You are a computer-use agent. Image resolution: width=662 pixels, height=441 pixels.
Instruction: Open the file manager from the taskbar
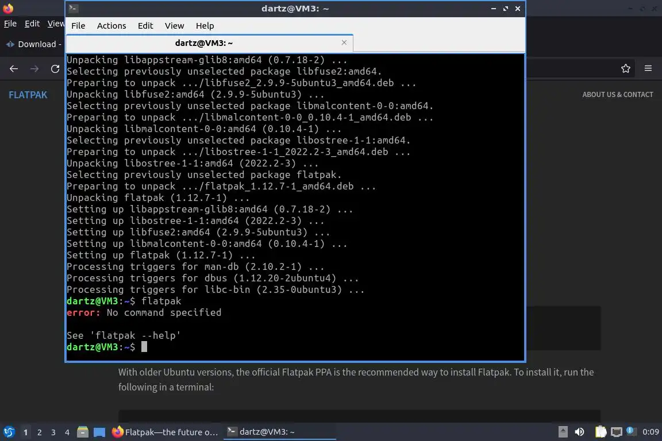[x=83, y=432]
